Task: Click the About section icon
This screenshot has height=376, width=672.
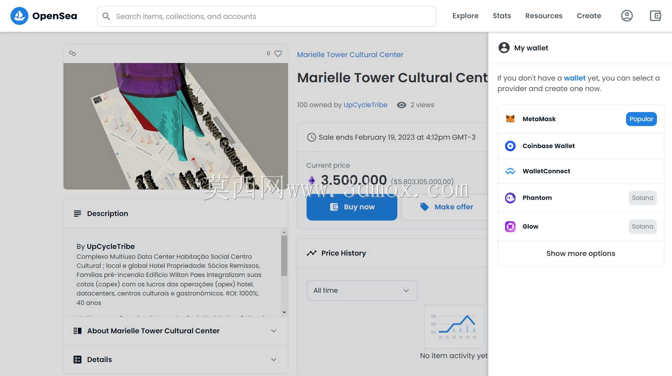Action: [78, 331]
